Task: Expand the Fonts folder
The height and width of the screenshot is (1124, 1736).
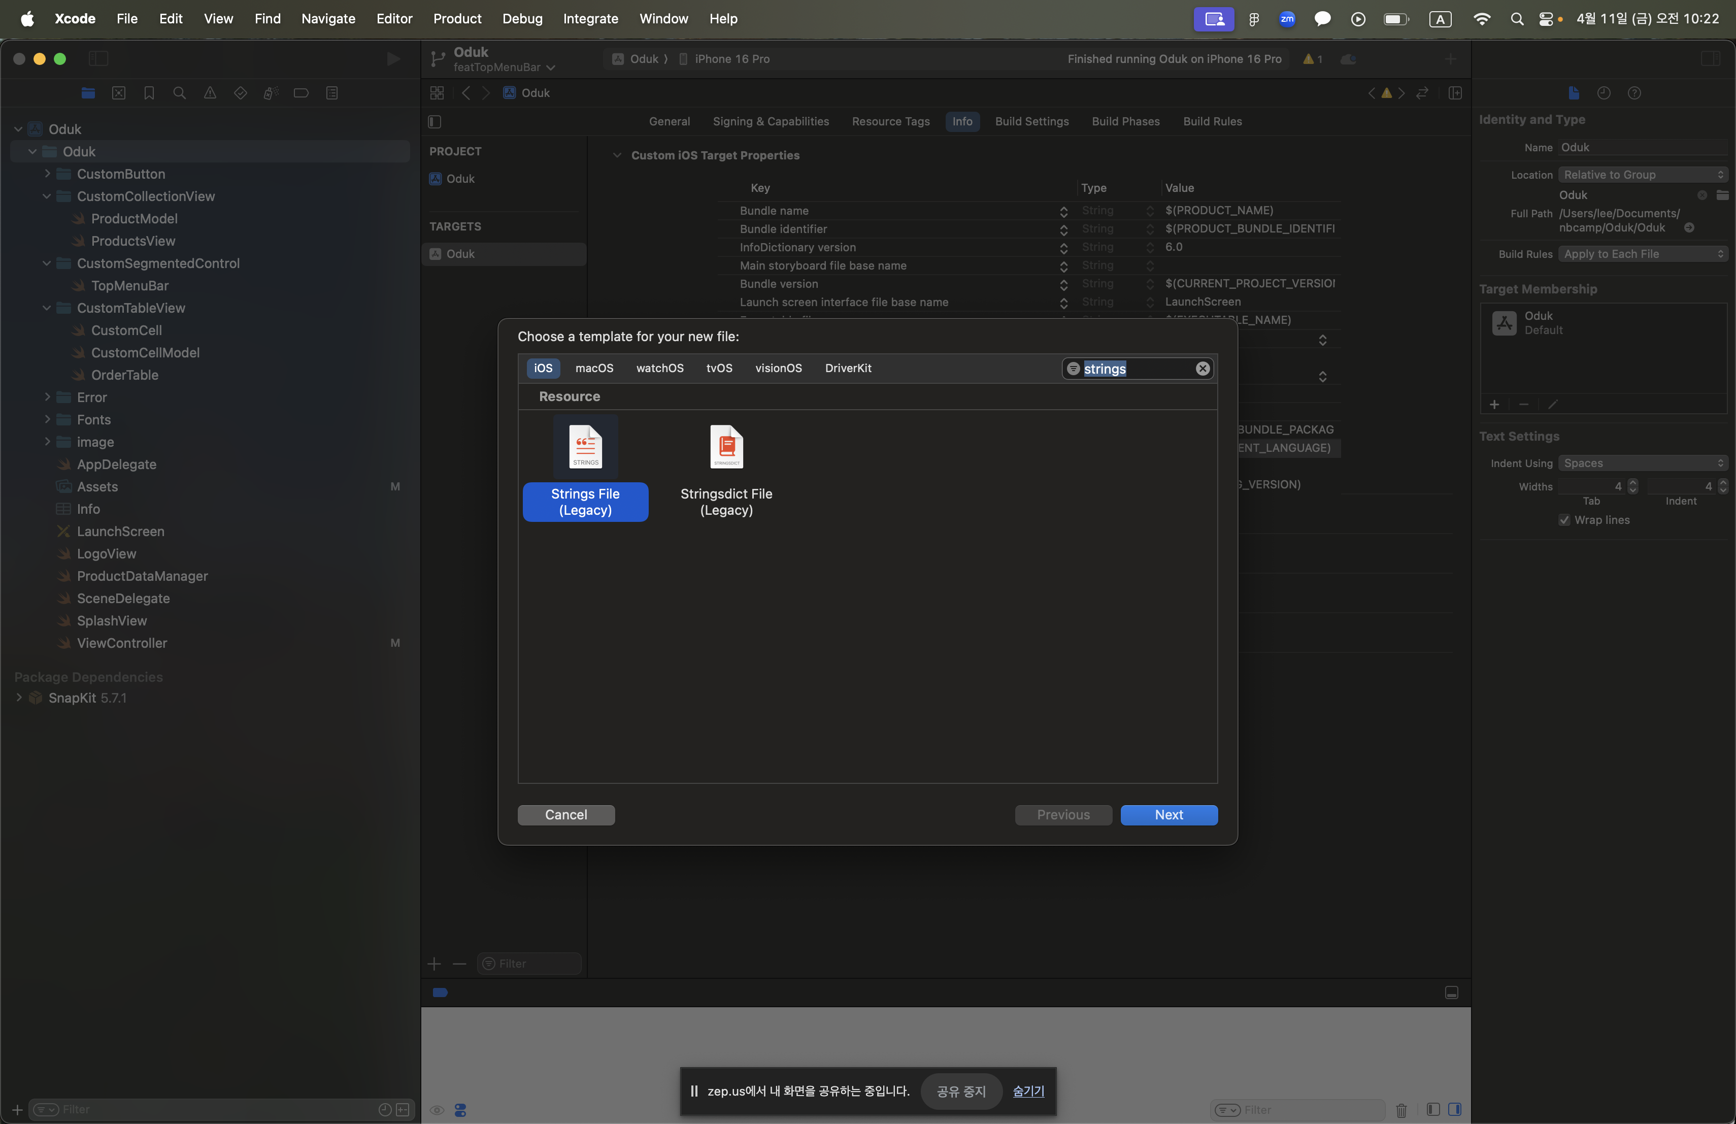Action: pos(47,419)
